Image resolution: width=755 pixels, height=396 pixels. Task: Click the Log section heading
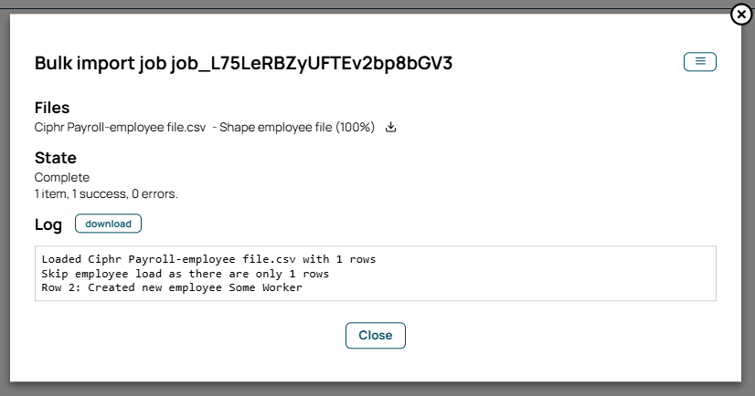(x=48, y=224)
